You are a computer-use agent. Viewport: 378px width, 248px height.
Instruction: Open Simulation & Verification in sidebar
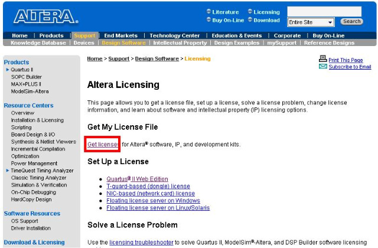point(39,185)
